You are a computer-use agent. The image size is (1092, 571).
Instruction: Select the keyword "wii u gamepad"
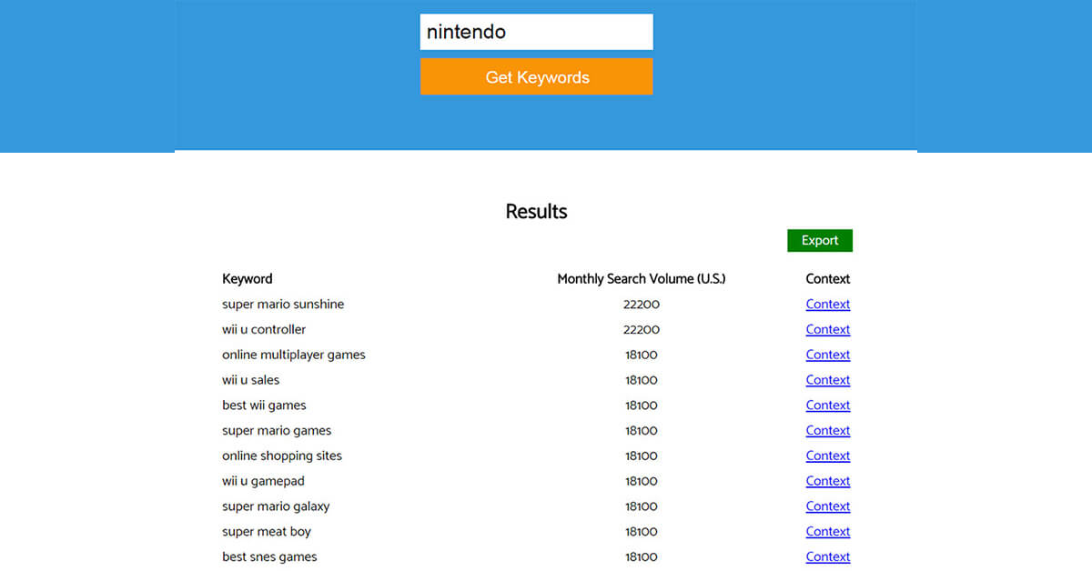[263, 481]
